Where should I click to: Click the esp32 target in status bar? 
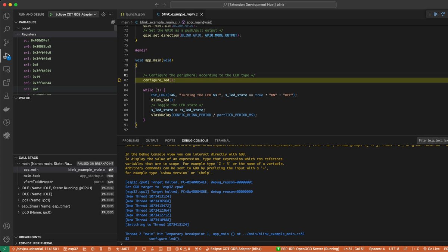tap(71, 249)
